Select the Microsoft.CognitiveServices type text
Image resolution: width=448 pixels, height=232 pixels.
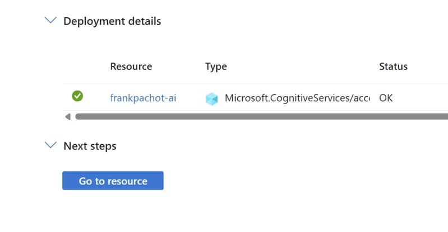pos(297,98)
